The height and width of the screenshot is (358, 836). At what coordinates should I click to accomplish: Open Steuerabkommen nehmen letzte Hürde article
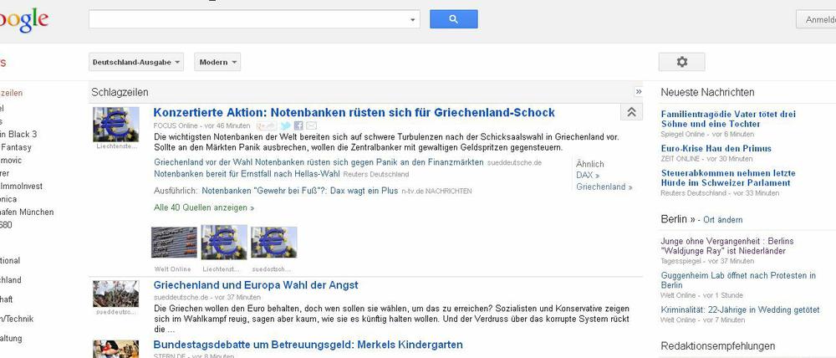[x=728, y=177]
